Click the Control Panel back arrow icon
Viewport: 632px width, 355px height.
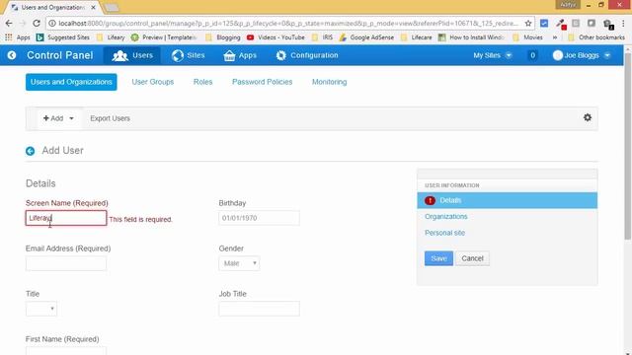pos(12,55)
